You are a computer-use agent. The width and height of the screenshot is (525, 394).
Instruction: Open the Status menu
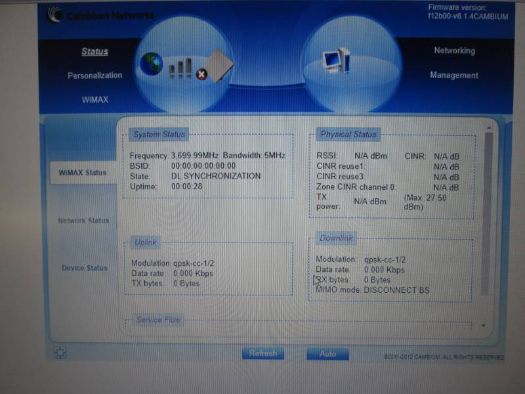coord(94,52)
